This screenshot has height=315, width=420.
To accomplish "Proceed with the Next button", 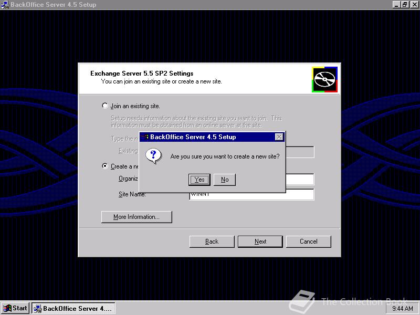I will tap(260, 241).
